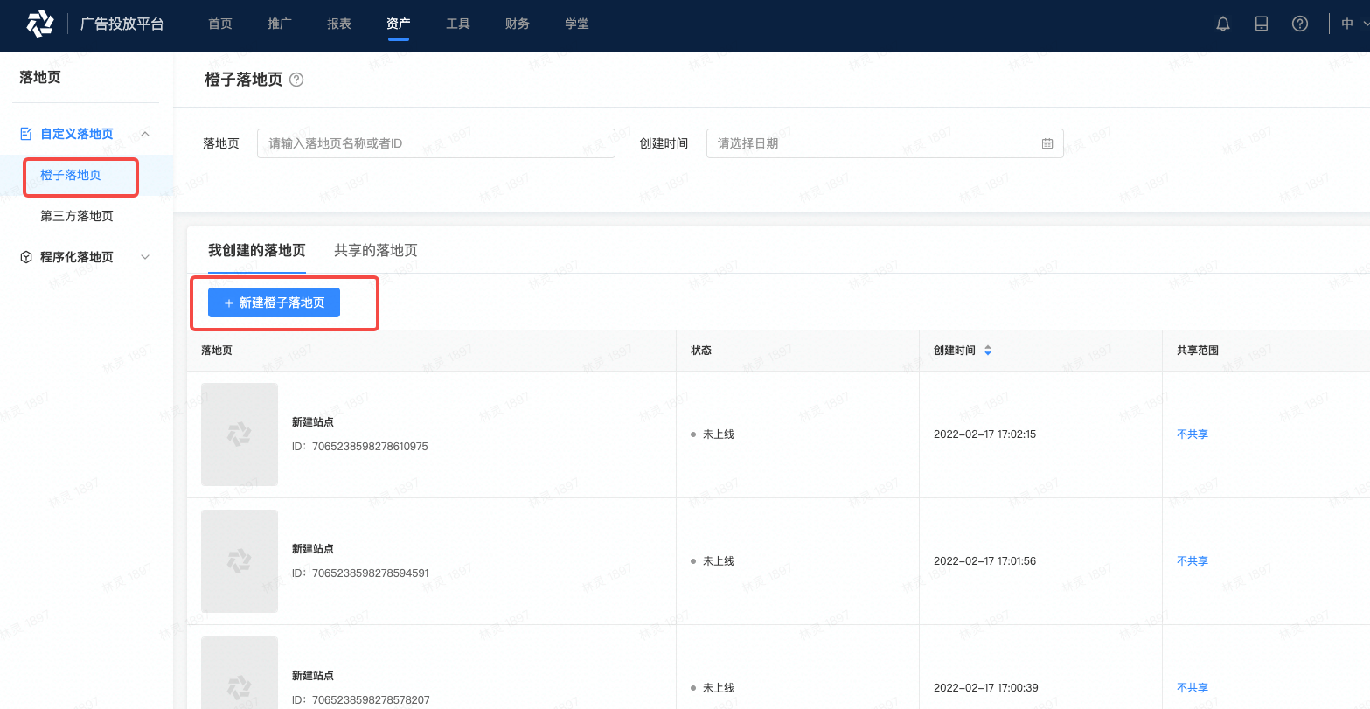Click 新建橙子落地页 button

274,302
